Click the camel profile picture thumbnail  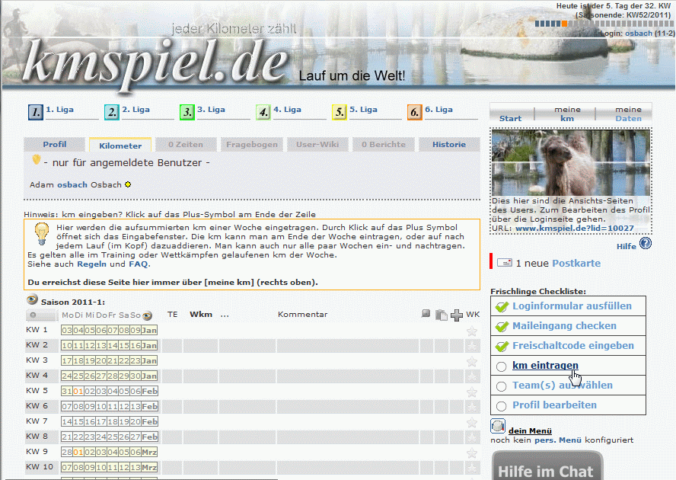pyautogui.click(x=570, y=164)
